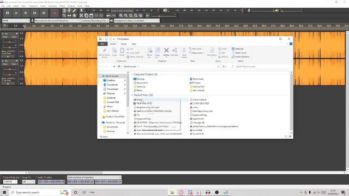This screenshot has width=349, height=196.
Task: Open Start and End of Selection dropdown
Action: click(x=94, y=177)
